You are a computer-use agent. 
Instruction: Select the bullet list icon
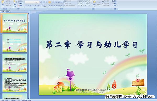point(49,2)
